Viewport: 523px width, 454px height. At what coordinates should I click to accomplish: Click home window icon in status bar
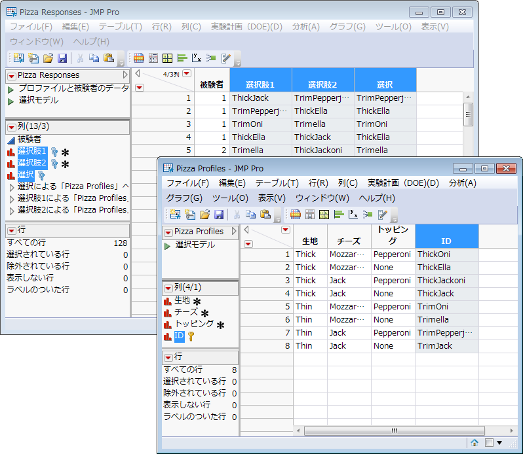[x=474, y=443]
